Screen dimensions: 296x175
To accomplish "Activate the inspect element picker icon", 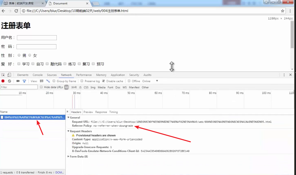I will 3,75.
